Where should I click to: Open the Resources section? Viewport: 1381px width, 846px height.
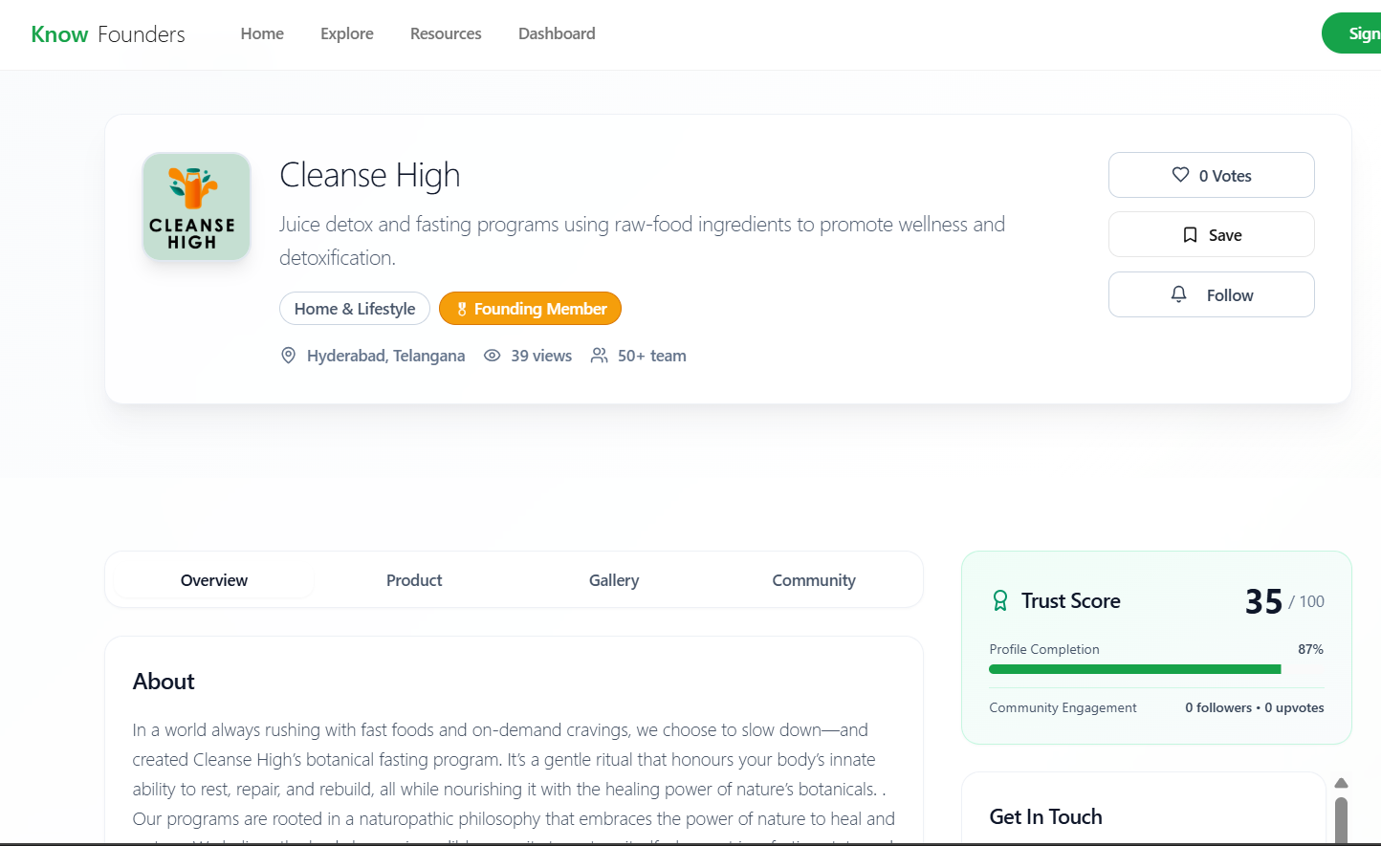[445, 33]
